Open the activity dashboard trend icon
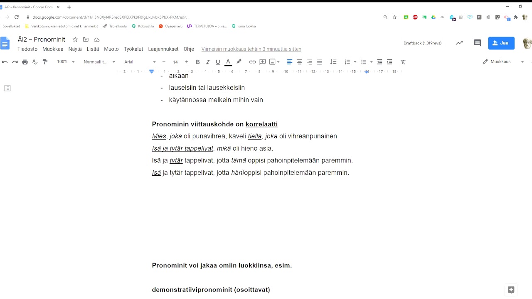 [459, 43]
